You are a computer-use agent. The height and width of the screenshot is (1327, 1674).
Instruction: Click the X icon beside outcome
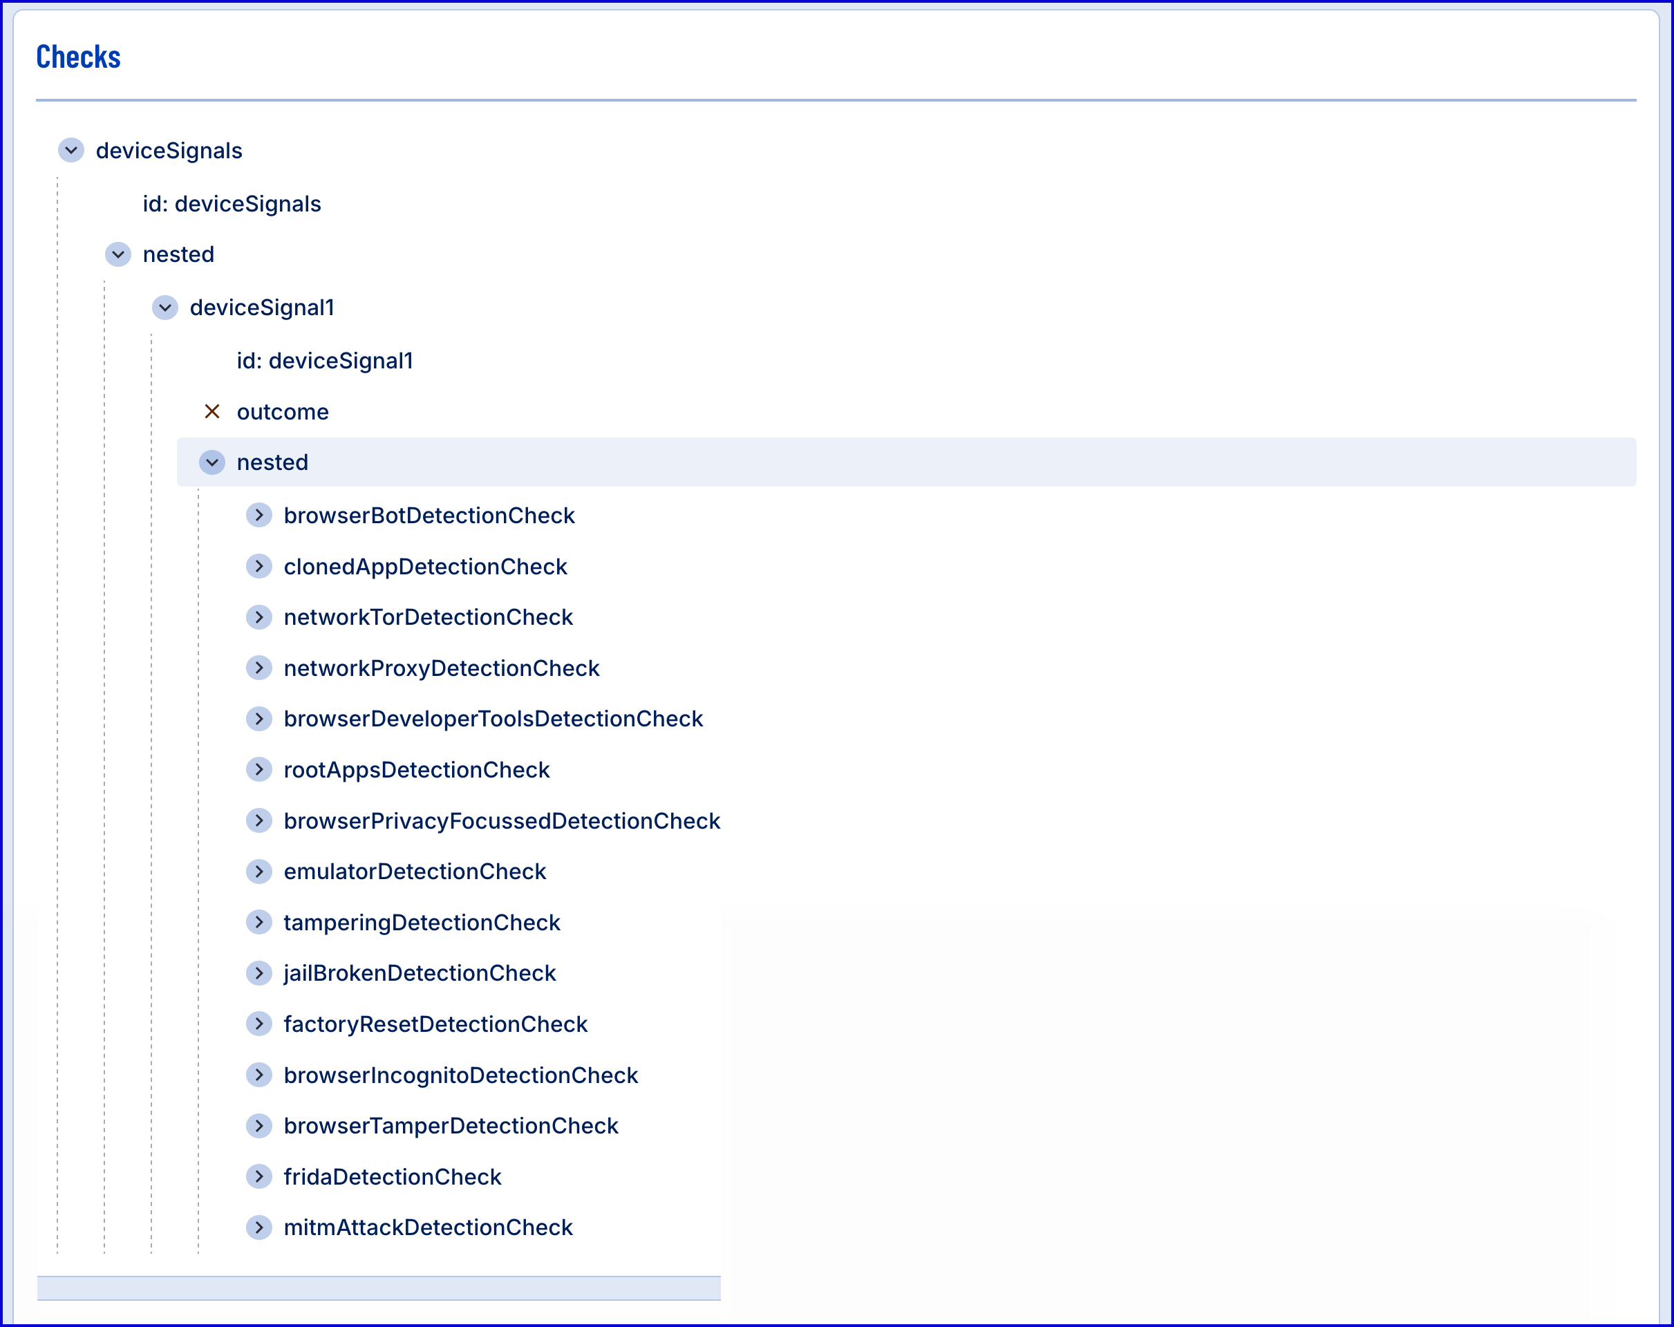click(212, 411)
